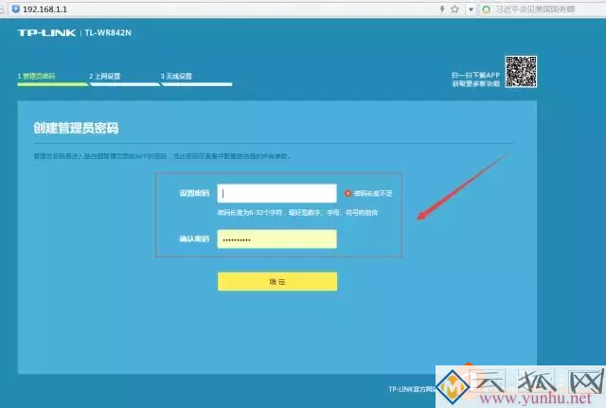This screenshot has width=606, height=408.
Task: Click the 创建管理员密码 heading
Action: coord(76,128)
